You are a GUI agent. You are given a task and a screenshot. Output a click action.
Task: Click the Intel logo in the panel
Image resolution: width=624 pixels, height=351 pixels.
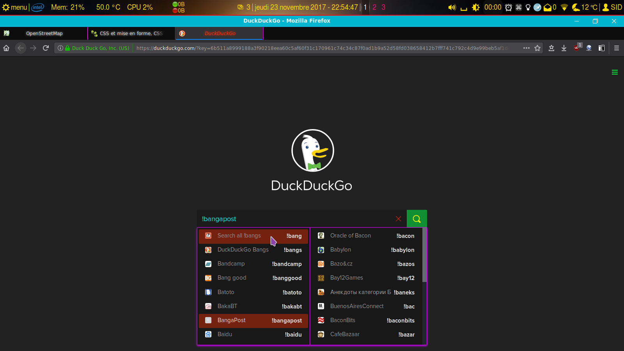38,7
